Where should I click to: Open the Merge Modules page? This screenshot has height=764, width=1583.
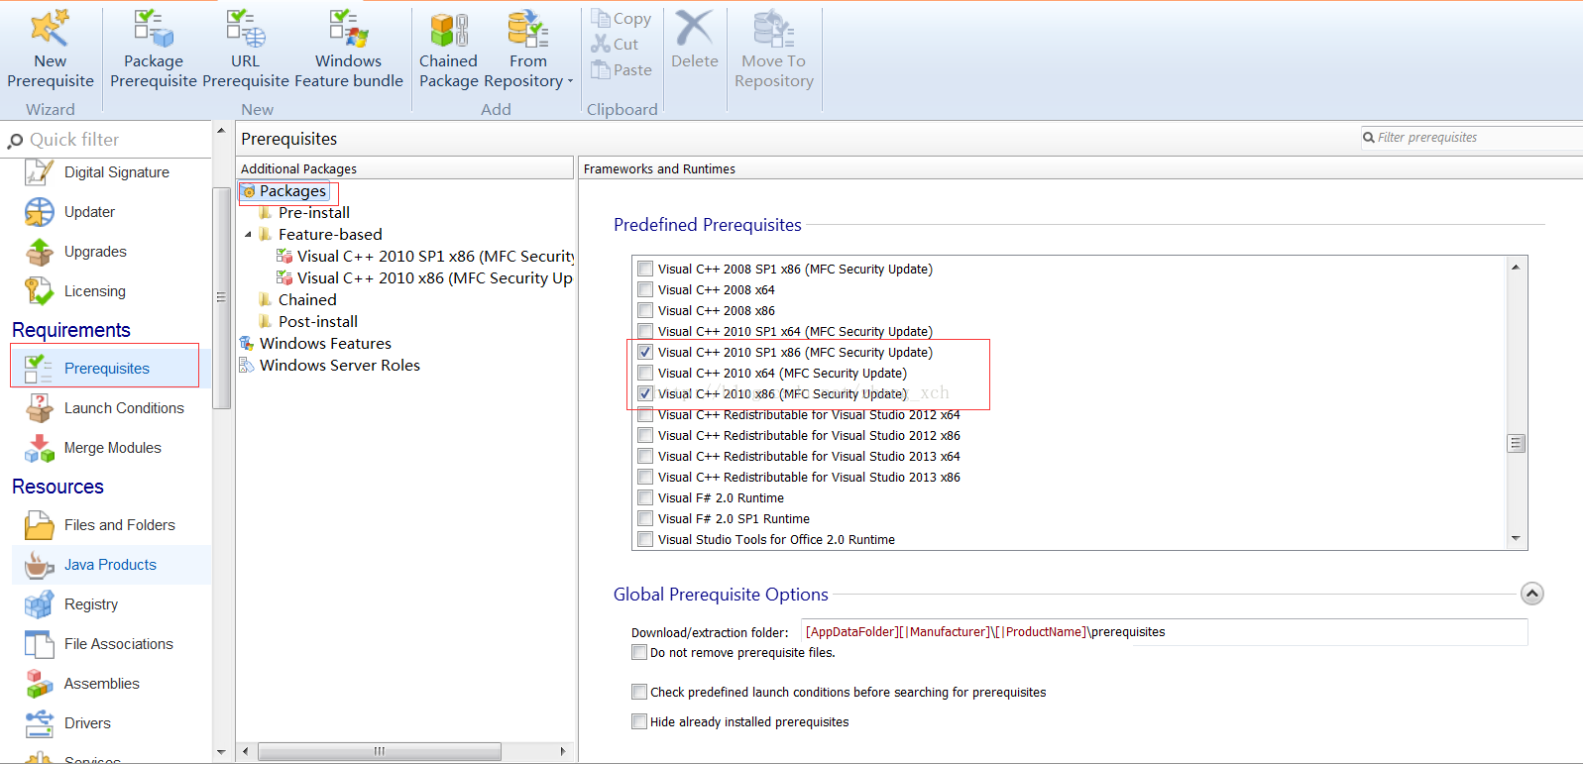coord(111,448)
